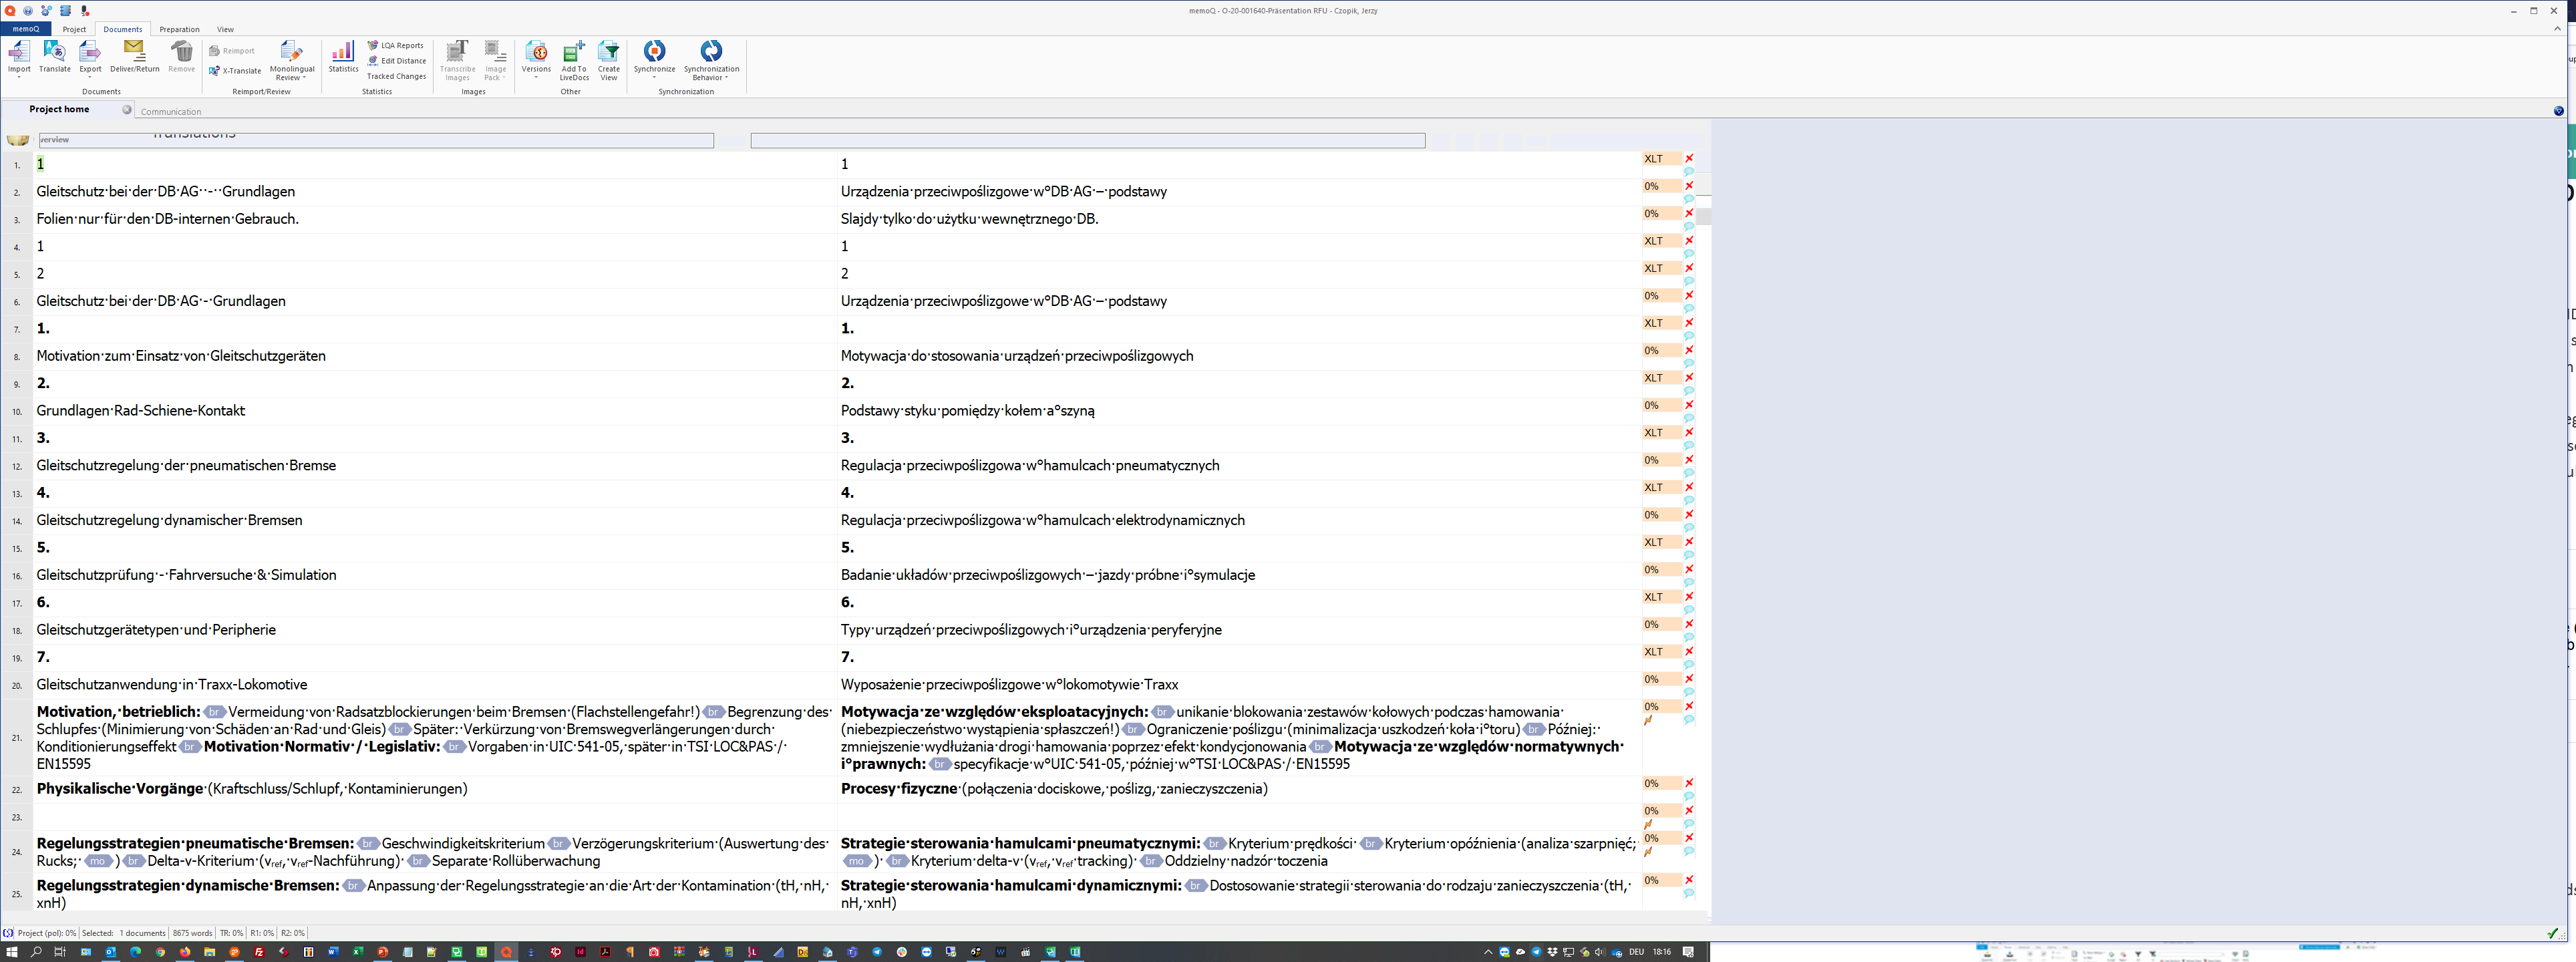Open Tracked Changes
This screenshot has height=962, width=2576.
[396, 76]
